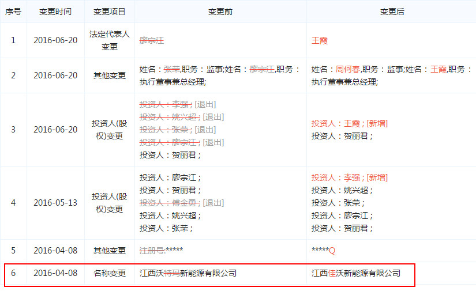The height and width of the screenshot is (295, 476).
Task: Open 王霞 in row 1's 变更后 cell
Action: coord(320,41)
